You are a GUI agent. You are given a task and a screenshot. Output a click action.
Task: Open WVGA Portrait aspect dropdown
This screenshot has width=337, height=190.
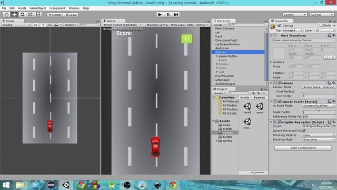(122, 25)
